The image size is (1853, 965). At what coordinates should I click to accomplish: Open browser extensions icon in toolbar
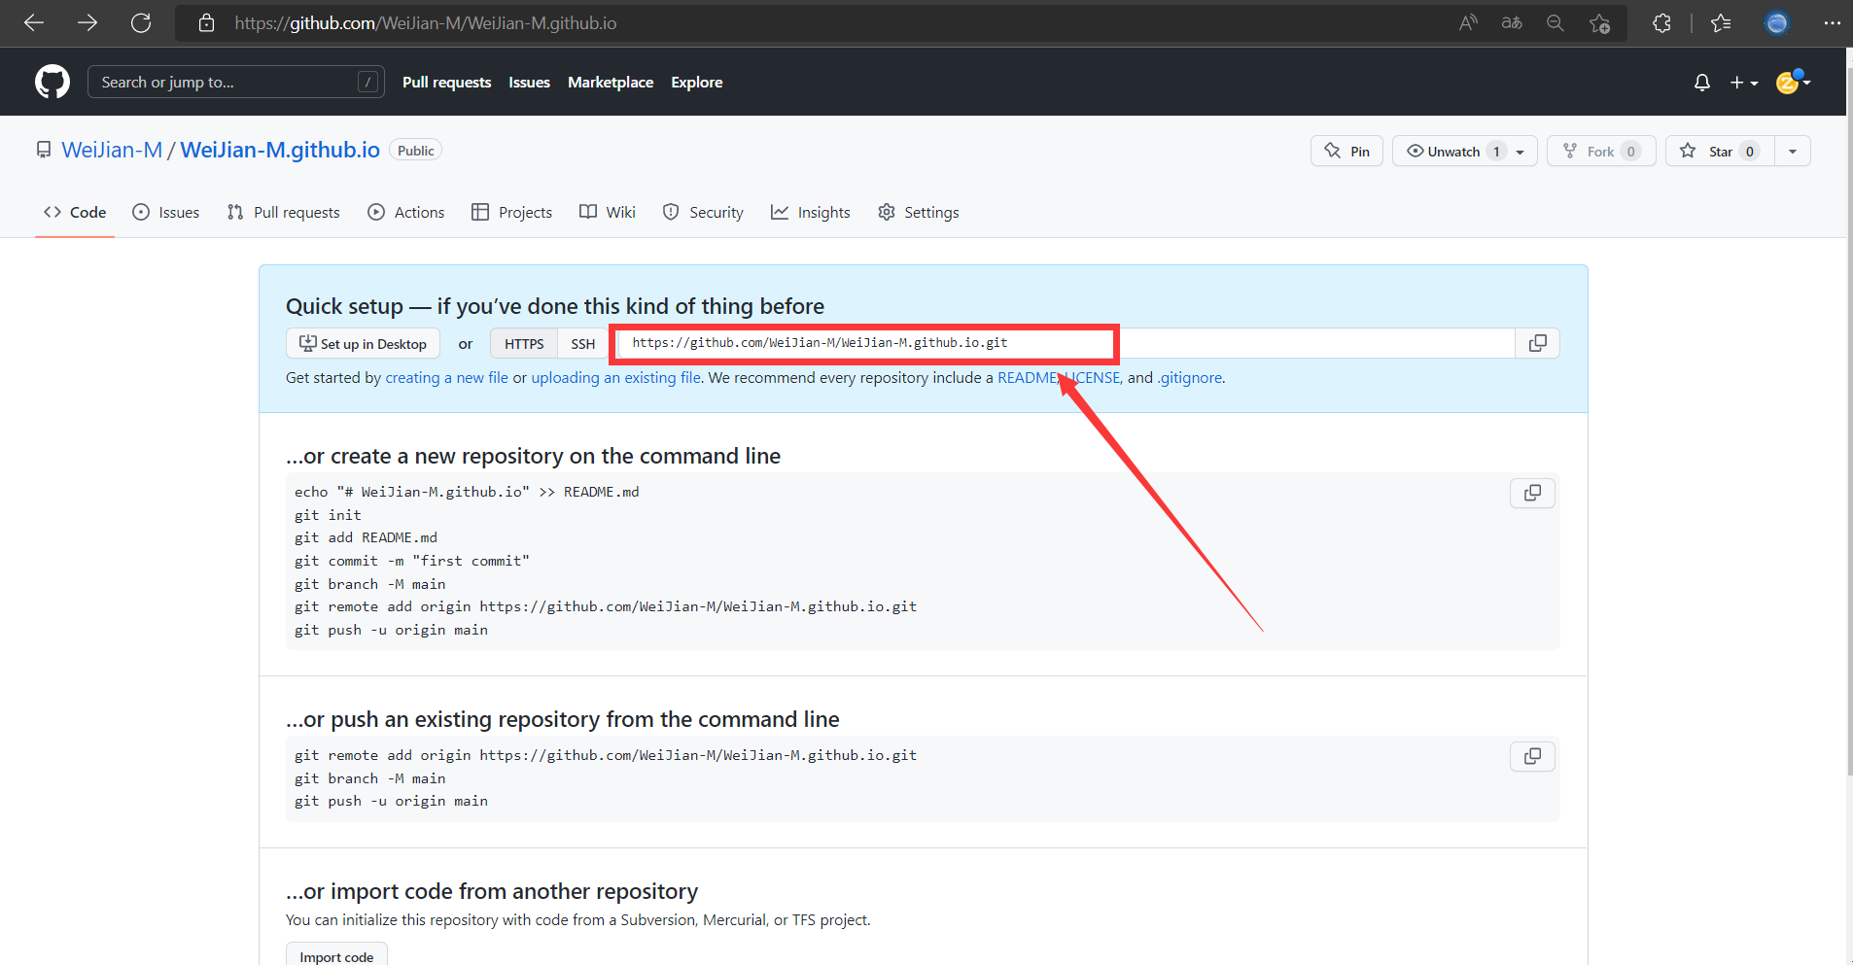1661,22
